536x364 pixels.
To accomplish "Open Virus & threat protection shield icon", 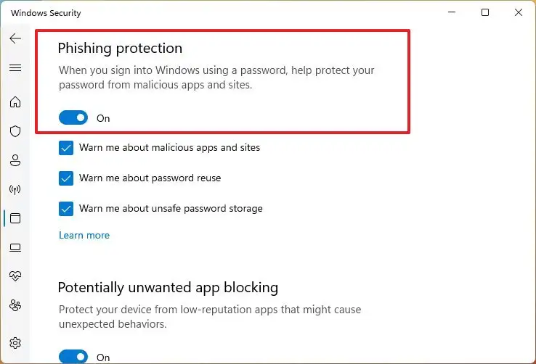I will pyautogui.click(x=15, y=131).
